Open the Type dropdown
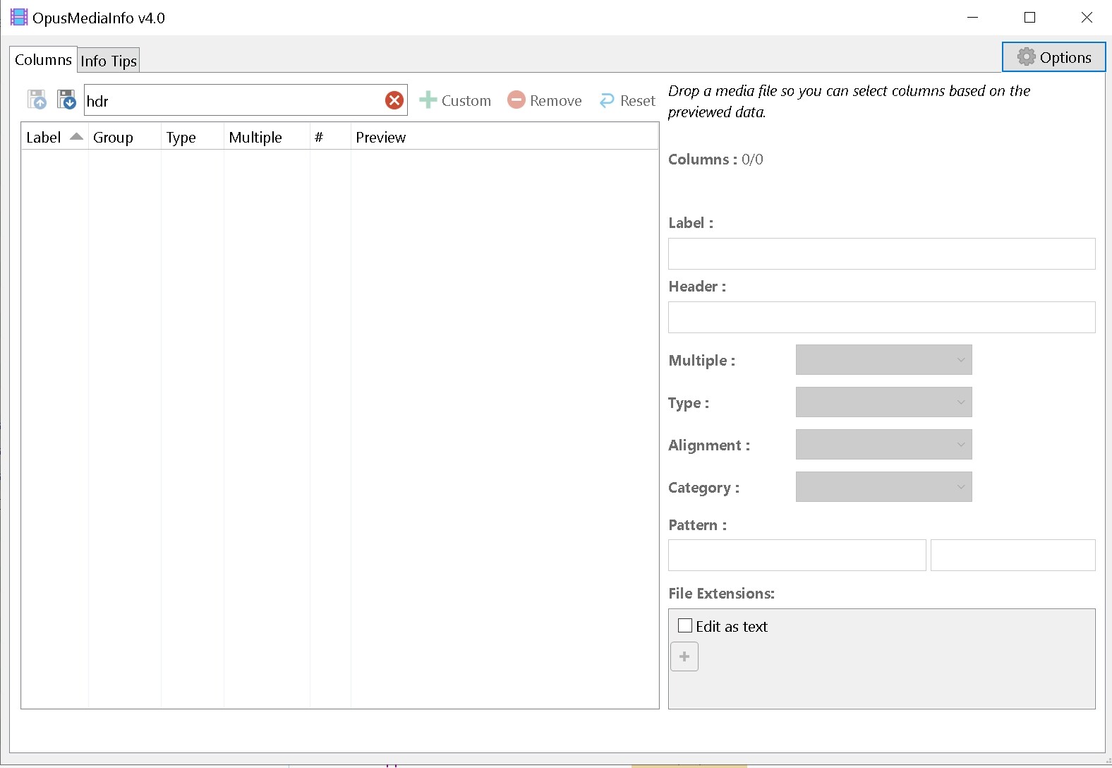 tap(883, 402)
